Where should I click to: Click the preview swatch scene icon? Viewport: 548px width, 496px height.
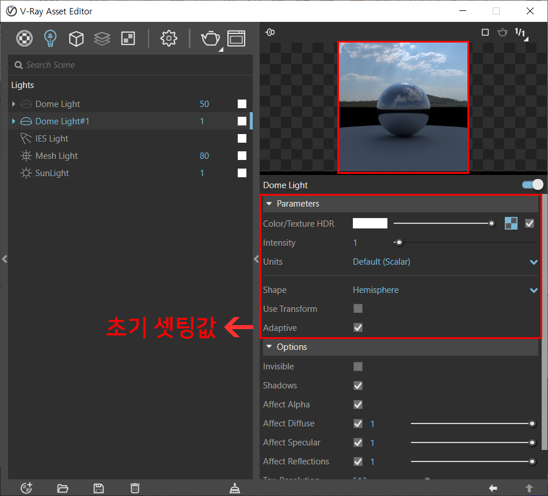pyautogui.click(x=270, y=32)
